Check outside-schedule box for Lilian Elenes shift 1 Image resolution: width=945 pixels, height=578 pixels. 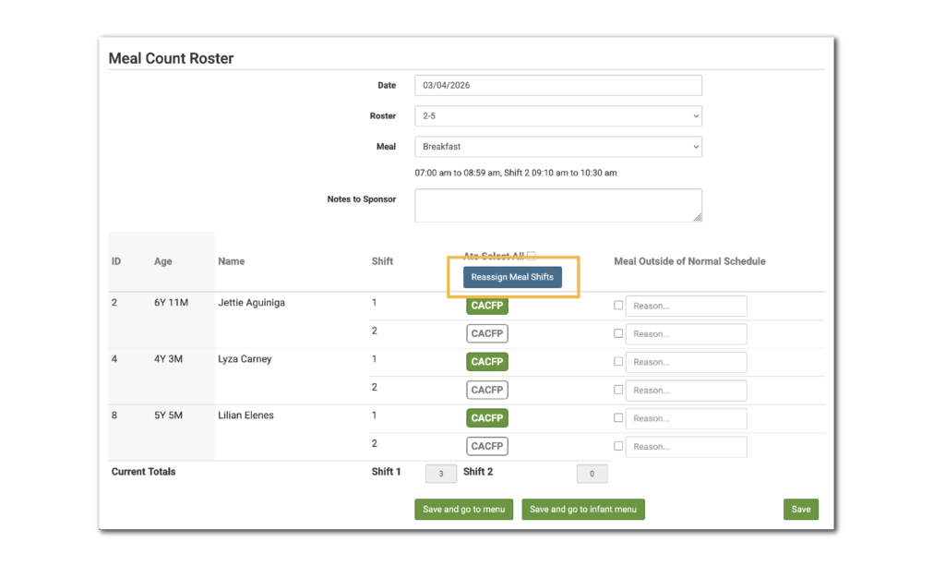(618, 418)
